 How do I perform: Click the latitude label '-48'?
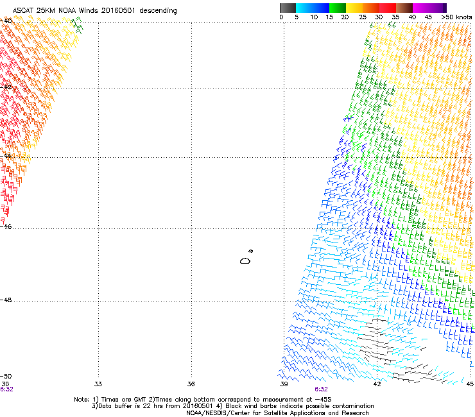pyautogui.click(x=6, y=300)
